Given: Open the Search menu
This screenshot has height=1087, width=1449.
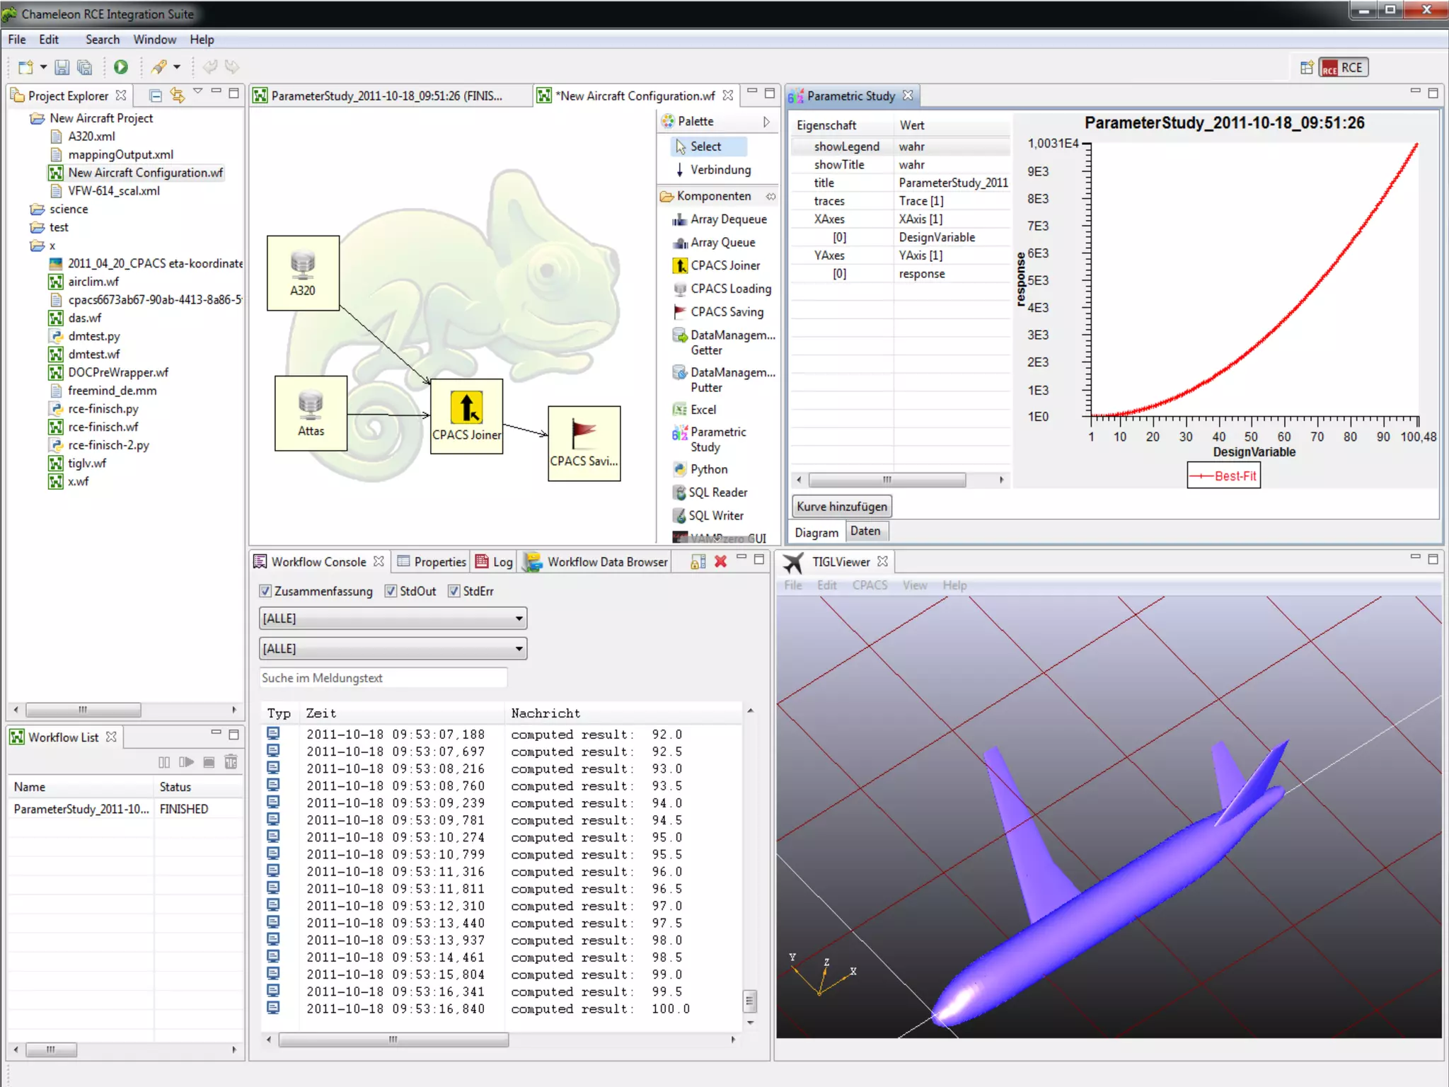Looking at the screenshot, I should tap(103, 40).
